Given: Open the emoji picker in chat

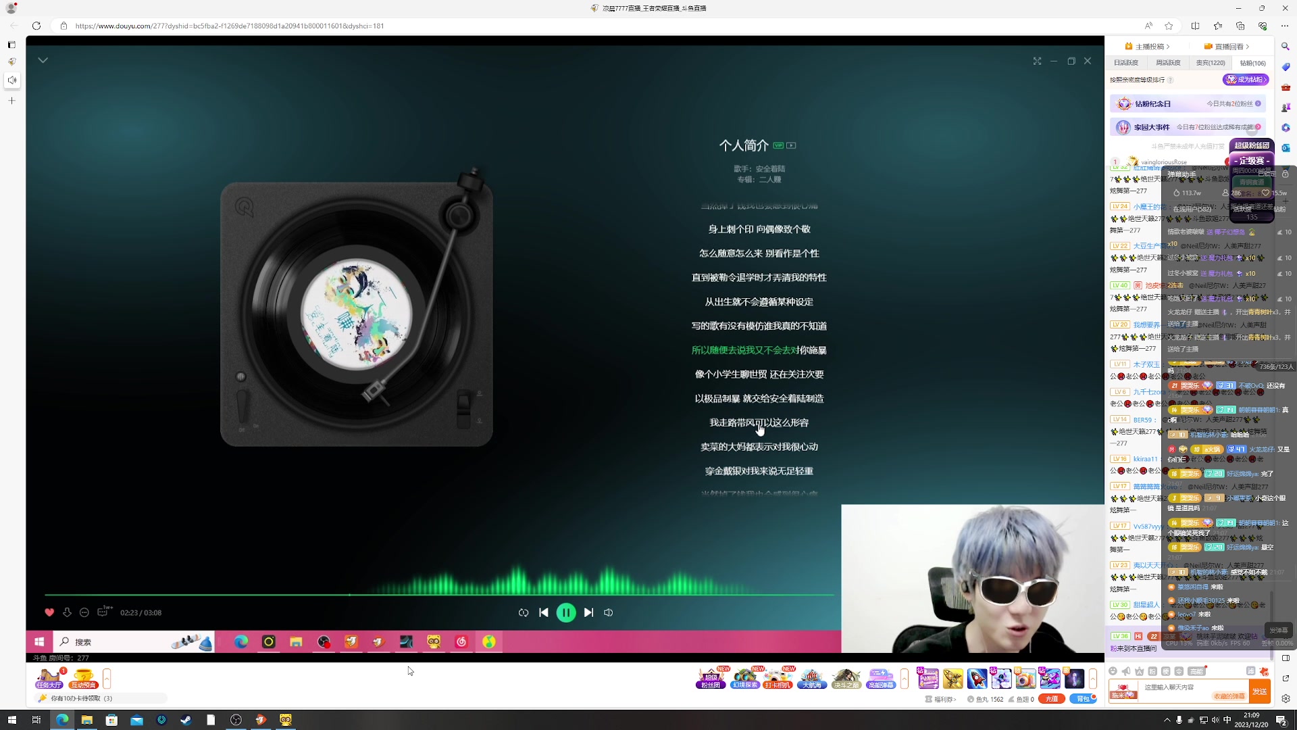Looking at the screenshot, I should (1113, 671).
